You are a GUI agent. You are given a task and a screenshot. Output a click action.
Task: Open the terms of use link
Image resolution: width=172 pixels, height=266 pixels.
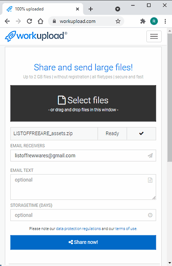(x=126, y=228)
